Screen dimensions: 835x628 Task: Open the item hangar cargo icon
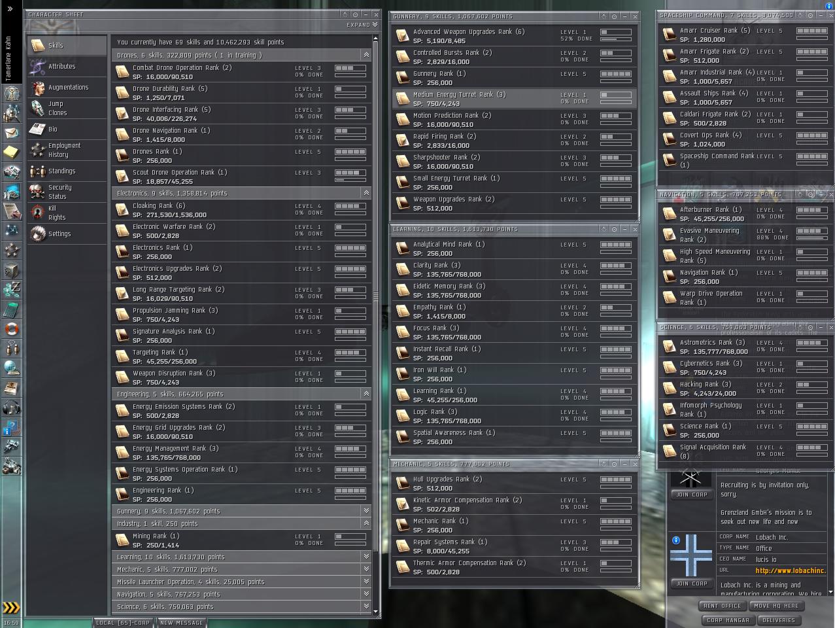point(11,466)
